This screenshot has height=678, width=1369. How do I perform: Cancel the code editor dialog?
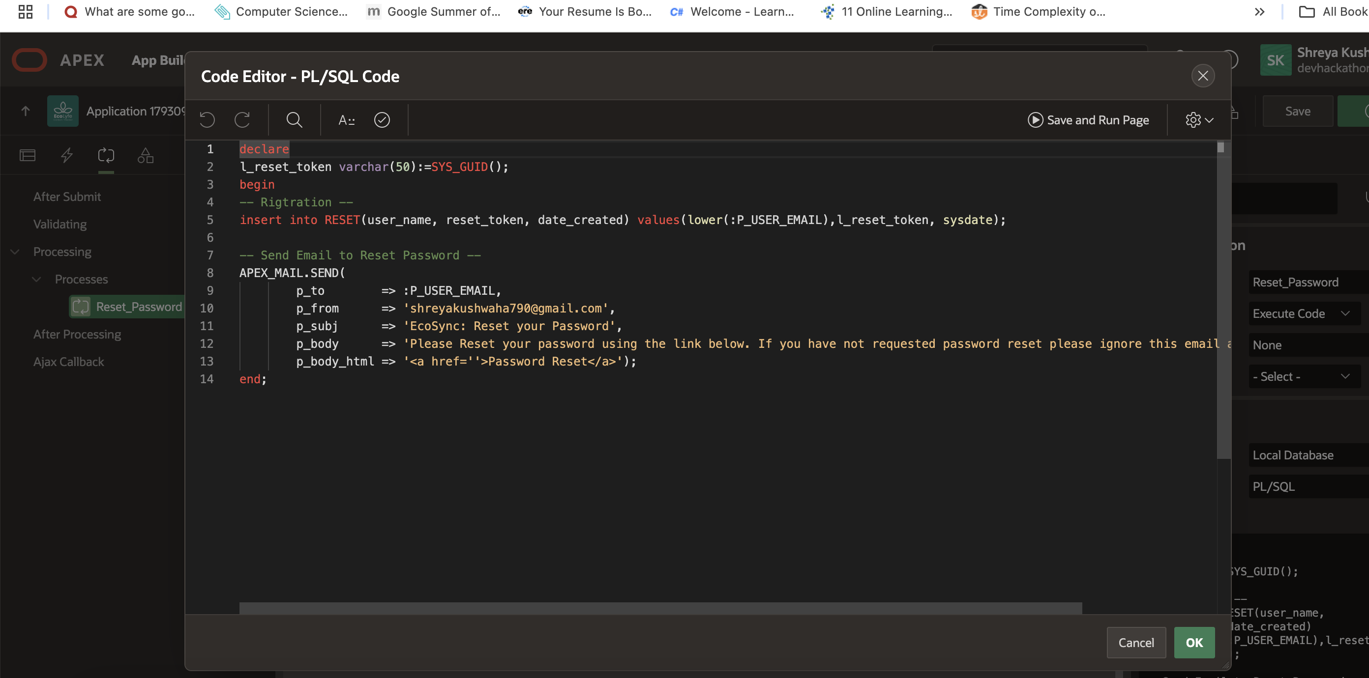[x=1136, y=643]
